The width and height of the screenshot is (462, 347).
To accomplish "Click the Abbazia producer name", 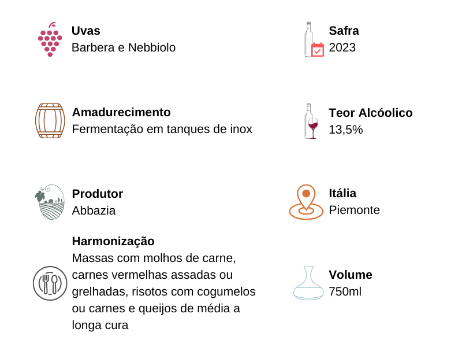I will [x=94, y=211].
